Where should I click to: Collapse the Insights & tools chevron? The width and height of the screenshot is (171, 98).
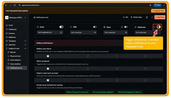tap(25, 48)
